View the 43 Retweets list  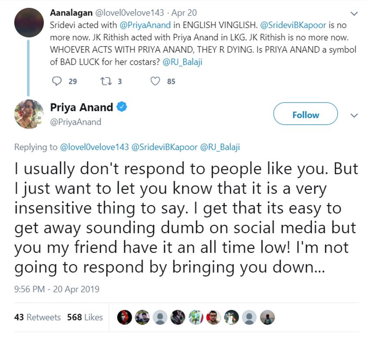(38, 317)
